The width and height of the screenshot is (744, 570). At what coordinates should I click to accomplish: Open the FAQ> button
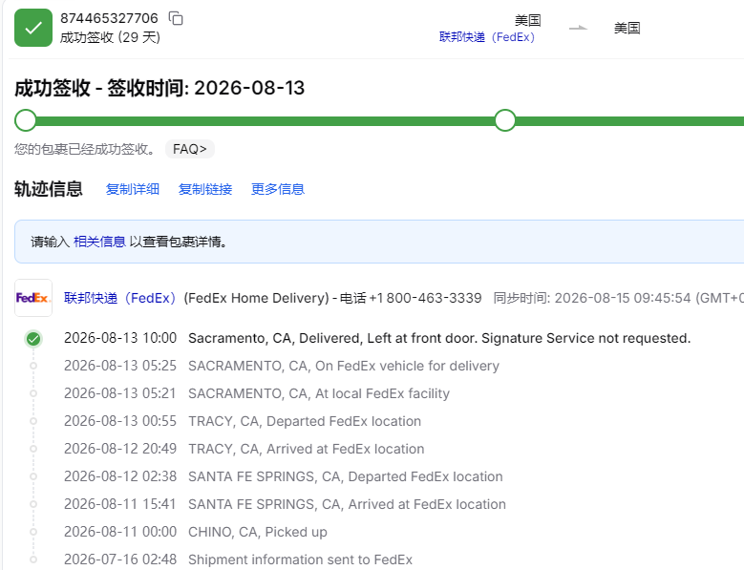[190, 149]
